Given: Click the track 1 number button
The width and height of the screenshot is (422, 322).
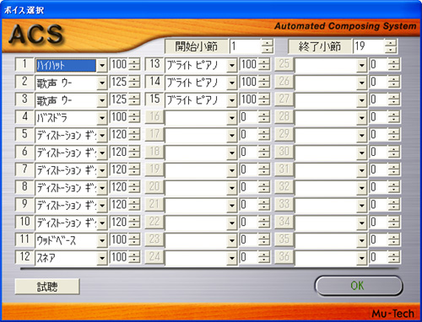Looking at the screenshot, I should (24, 64).
